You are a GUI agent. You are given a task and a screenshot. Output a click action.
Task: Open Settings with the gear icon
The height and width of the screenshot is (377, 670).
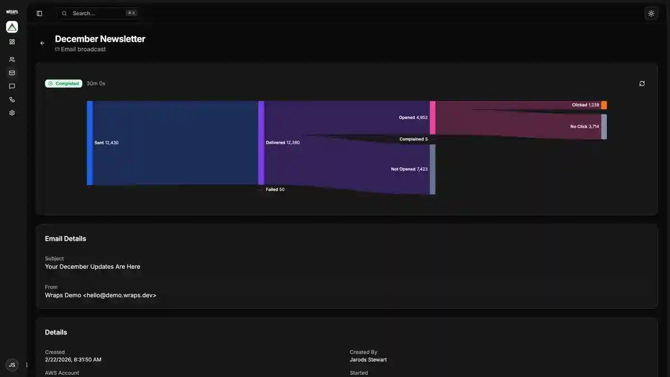[x=12, y=112]
